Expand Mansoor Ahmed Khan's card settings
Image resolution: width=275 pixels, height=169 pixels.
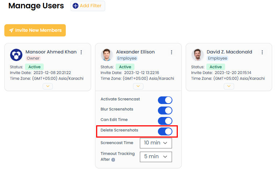48,86
